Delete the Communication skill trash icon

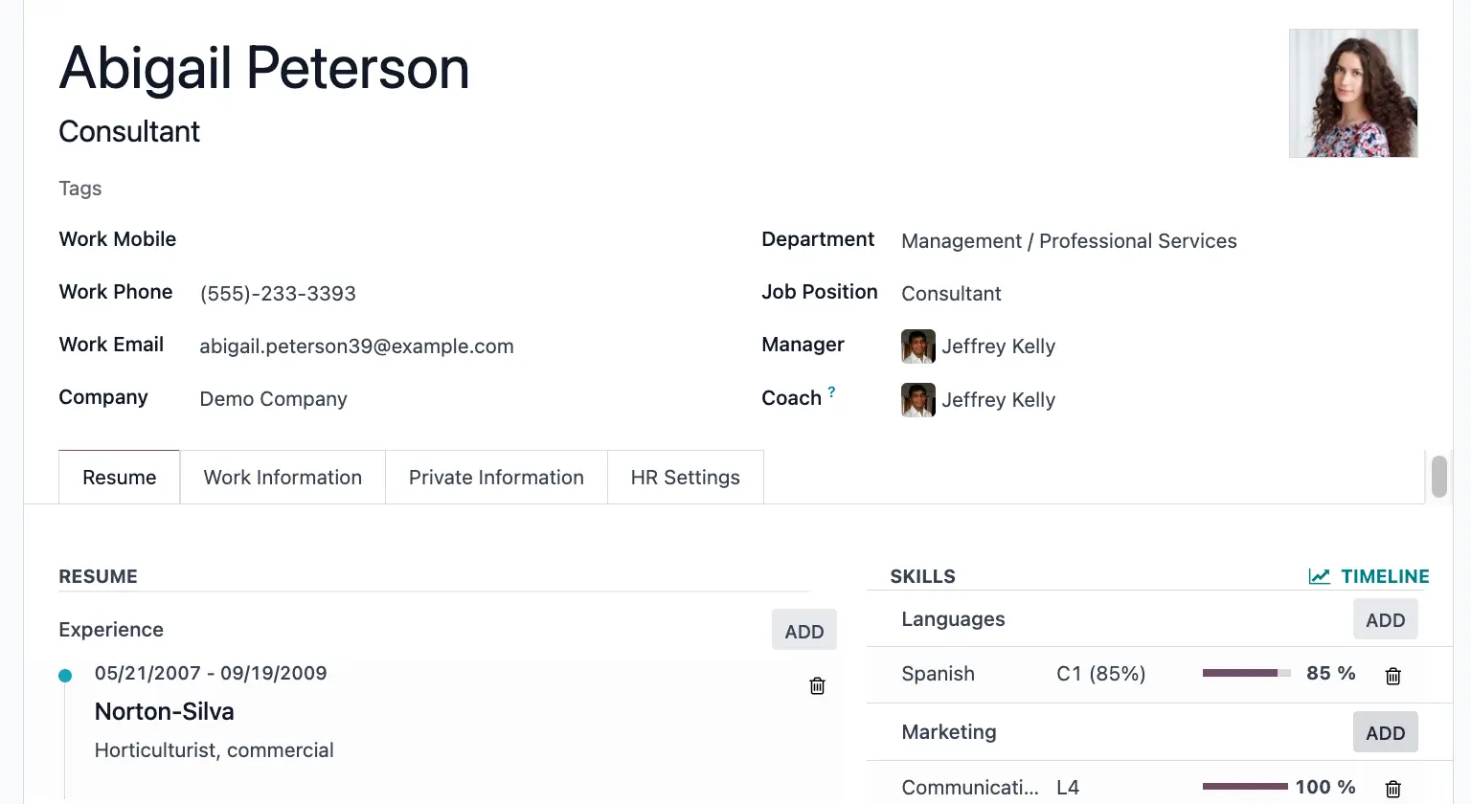(1393, 789)
